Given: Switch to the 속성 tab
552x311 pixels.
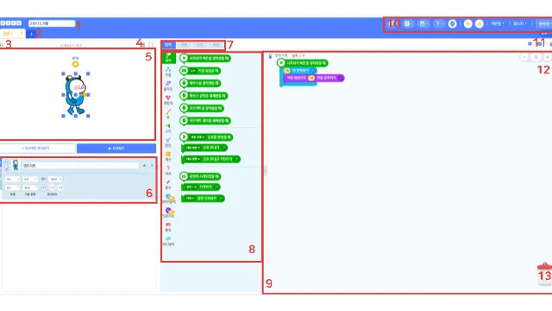Looking at the screenshot, I should pos(216,45).
